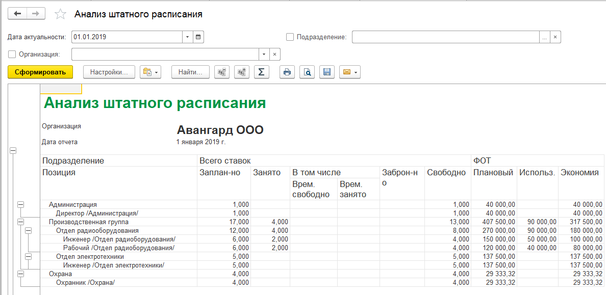The width and height of the screenshot is (606, 295).
Task: Print the report with printer icon
Action: [x=287, y=72]
